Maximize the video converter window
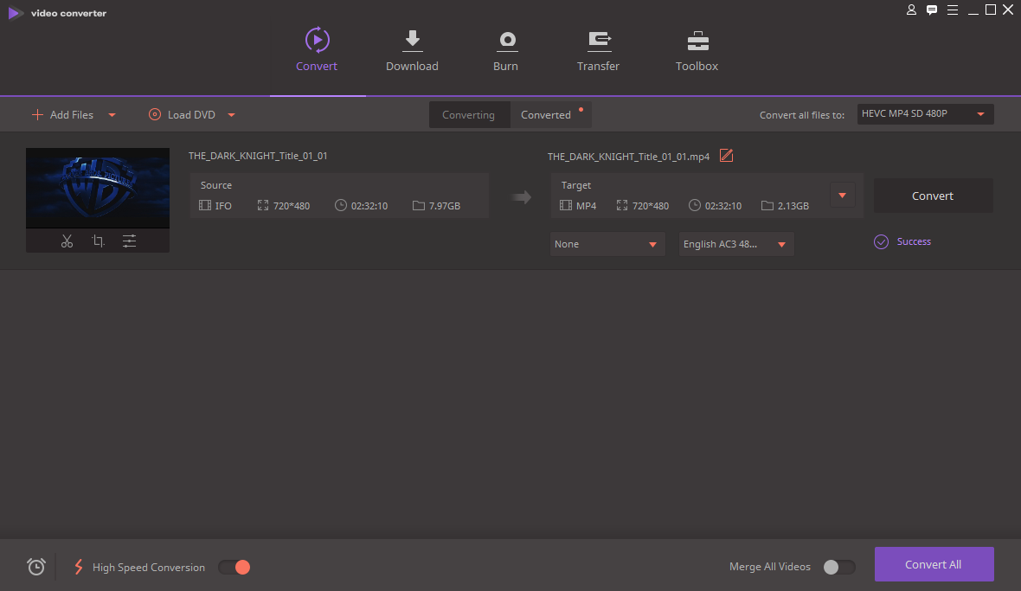The image size is (1021, 591). pyautogui.click(x=991, y=10)
